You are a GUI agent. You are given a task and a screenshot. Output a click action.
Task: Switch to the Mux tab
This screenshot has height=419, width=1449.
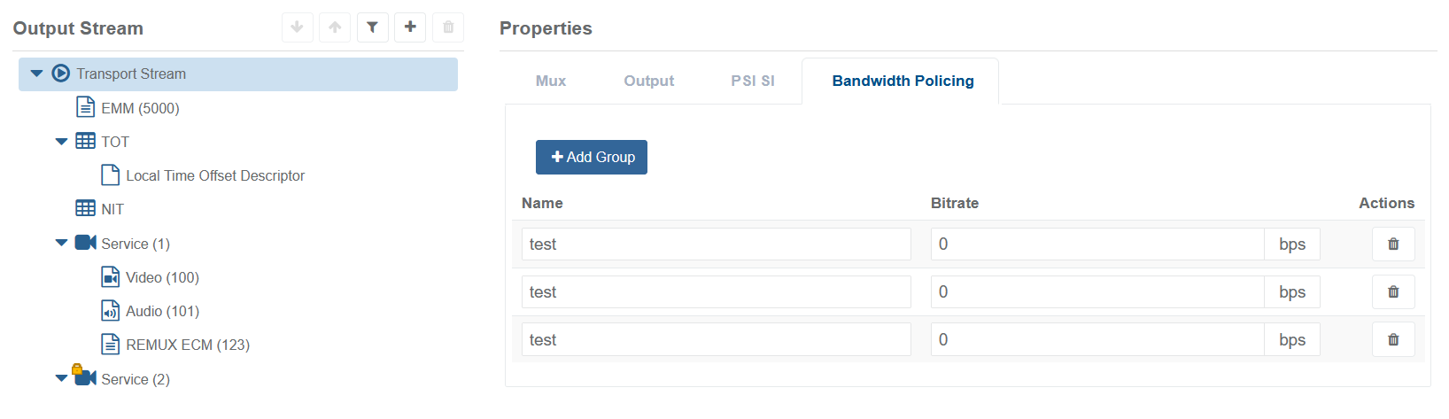(x=550, y=81)
